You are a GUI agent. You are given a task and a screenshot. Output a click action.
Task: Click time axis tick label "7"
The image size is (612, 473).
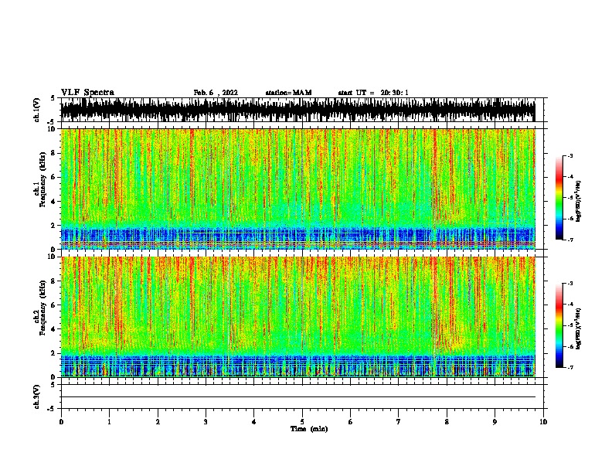(399, 422)
